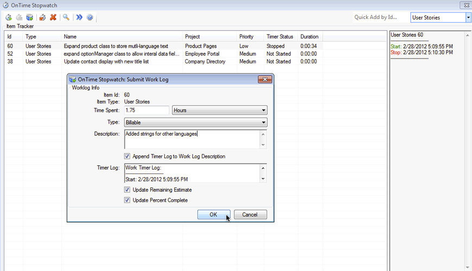Toggle Update Remaining Estimate checkbox

127,190
